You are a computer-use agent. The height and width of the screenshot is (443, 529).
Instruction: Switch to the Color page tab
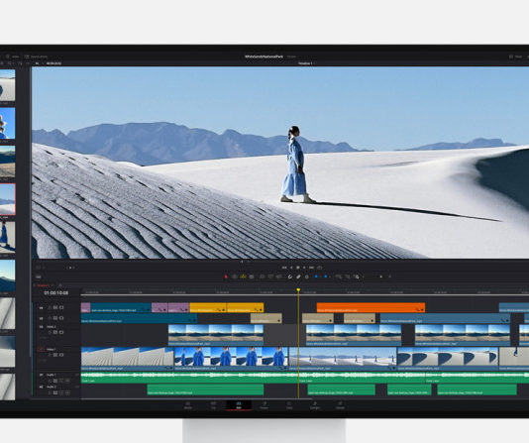tap(289, 405)
